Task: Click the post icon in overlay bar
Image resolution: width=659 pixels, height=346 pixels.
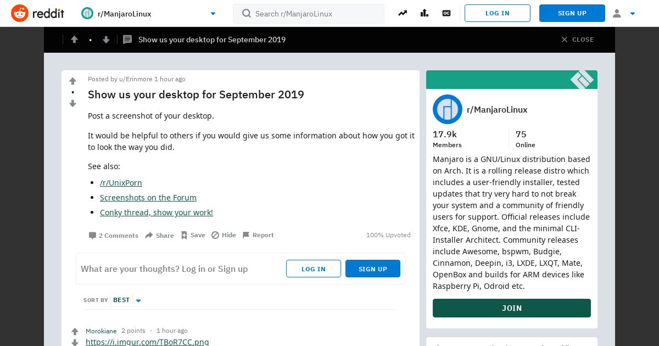Action: tap(127, 40)
